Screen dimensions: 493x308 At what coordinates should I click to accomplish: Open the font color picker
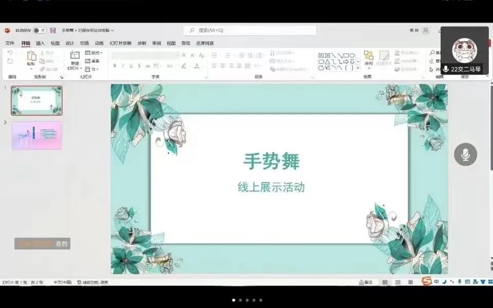(196, 66)
